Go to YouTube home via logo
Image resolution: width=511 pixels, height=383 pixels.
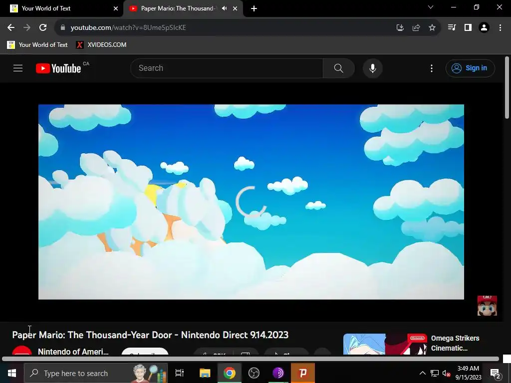59,68
